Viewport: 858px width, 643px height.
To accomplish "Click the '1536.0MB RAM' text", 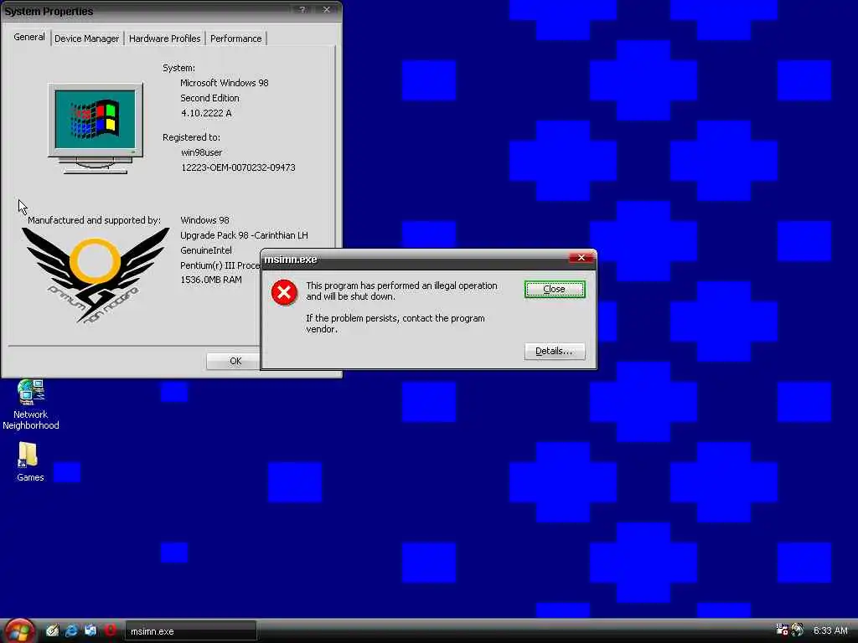I will click(211, 280).
